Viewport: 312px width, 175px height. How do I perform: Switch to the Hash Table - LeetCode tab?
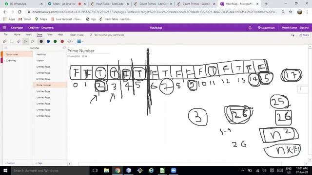point(109,4)
